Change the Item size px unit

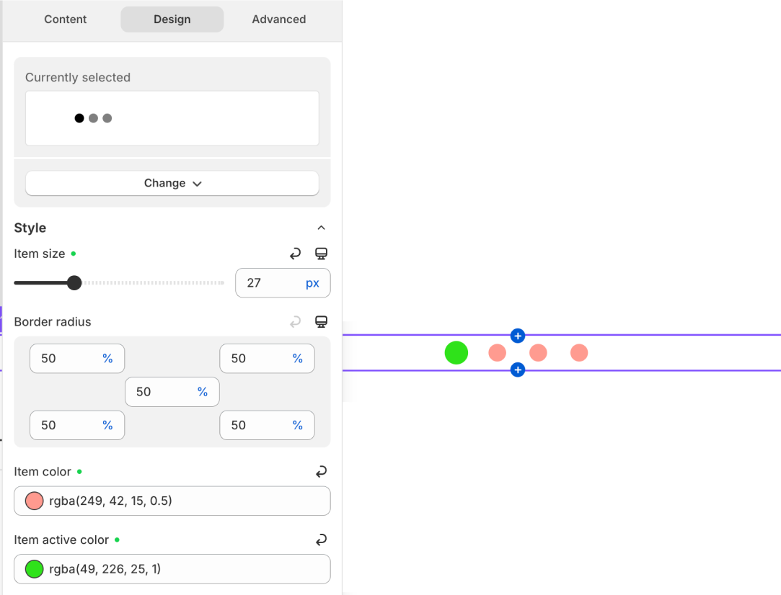tap(312, 283)
